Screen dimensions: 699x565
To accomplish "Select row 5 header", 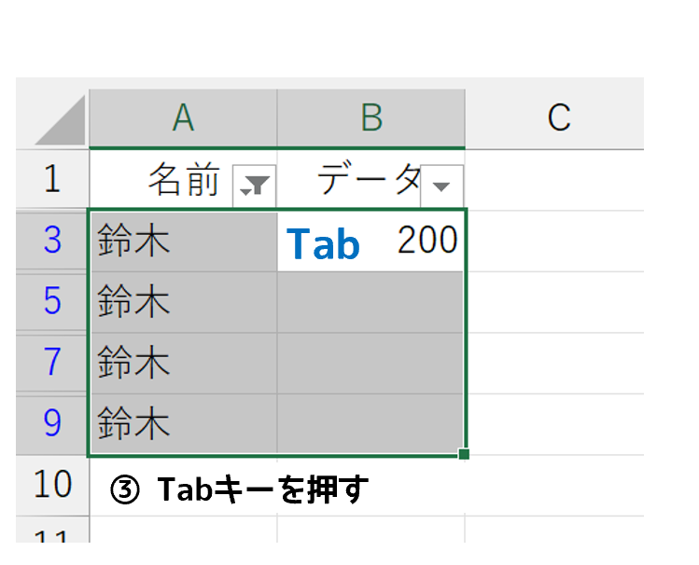I will point(52,301).
